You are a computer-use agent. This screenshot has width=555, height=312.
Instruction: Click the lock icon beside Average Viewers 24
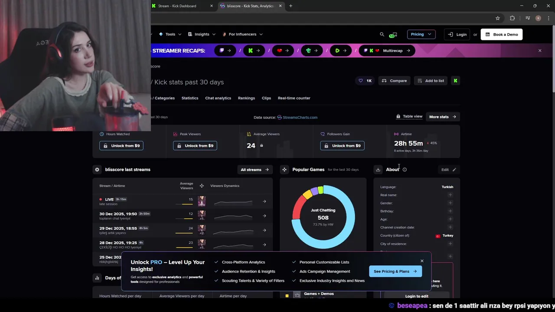(x=261, y=146)
